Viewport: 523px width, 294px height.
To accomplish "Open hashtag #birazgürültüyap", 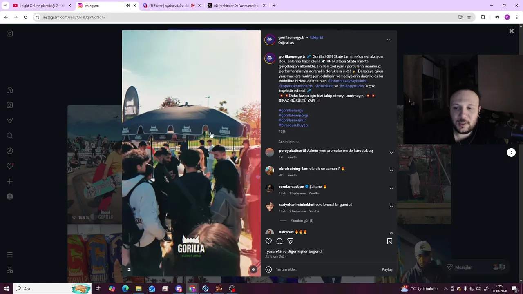I will pos(293,125).
